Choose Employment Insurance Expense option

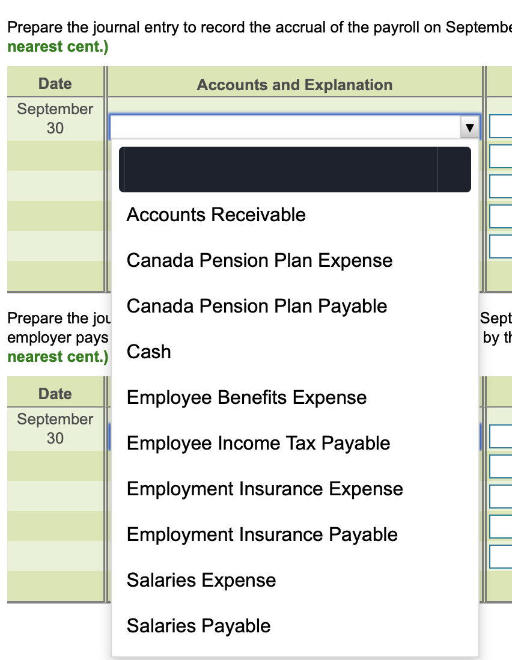(264, 489)
